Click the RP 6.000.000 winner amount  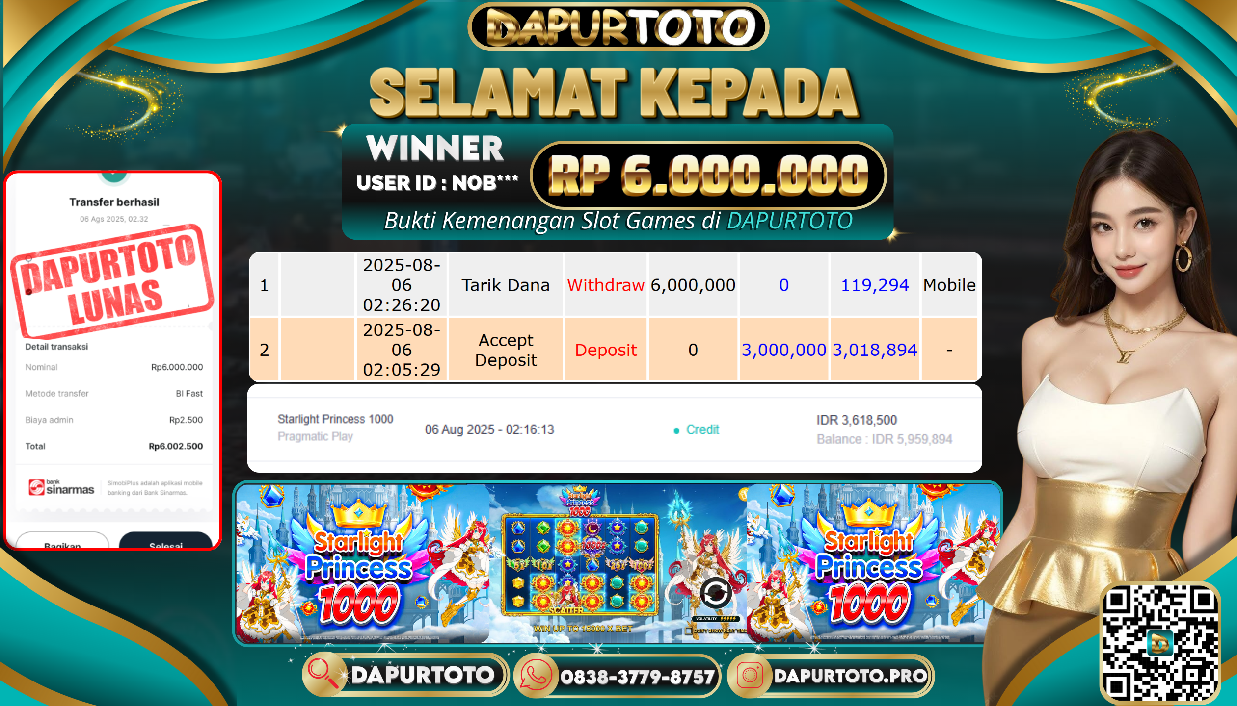coord(708,176)
